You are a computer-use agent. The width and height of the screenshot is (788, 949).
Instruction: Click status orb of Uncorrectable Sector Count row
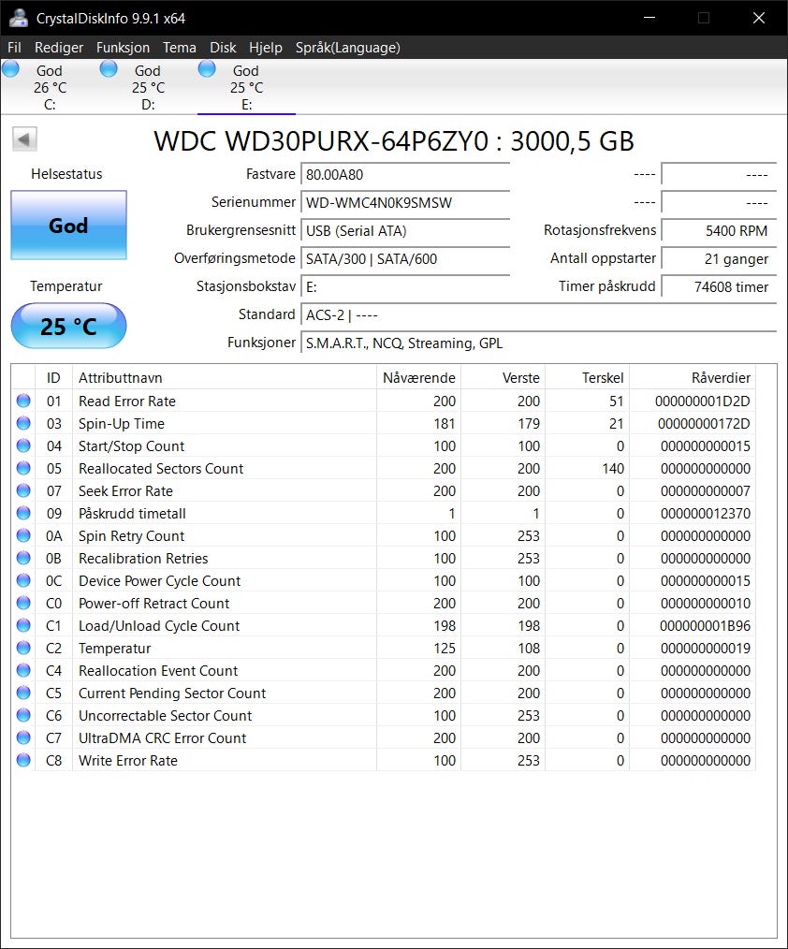coord(23,714)
